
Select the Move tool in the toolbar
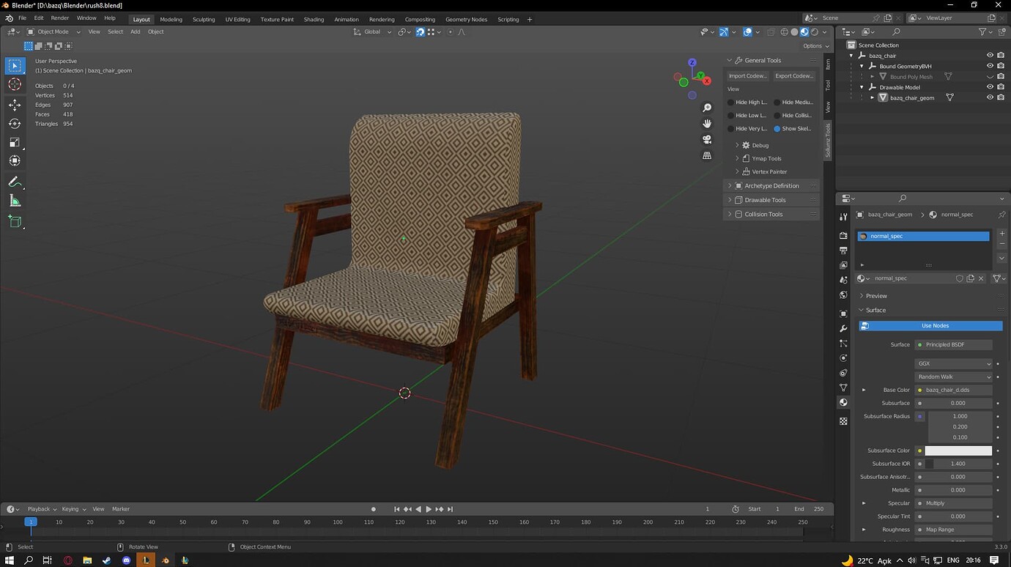(15, 105)
